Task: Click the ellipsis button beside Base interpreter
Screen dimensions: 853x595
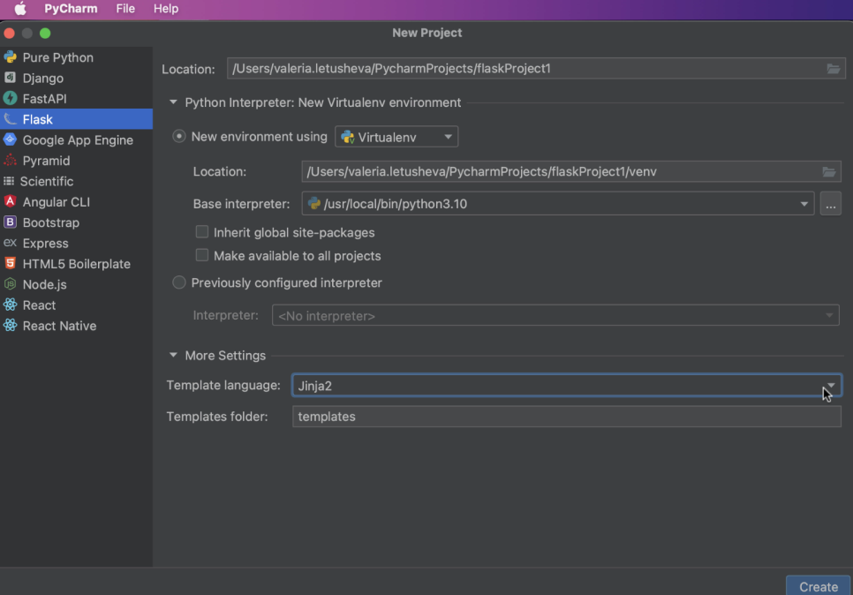Action: pos(830,204)
